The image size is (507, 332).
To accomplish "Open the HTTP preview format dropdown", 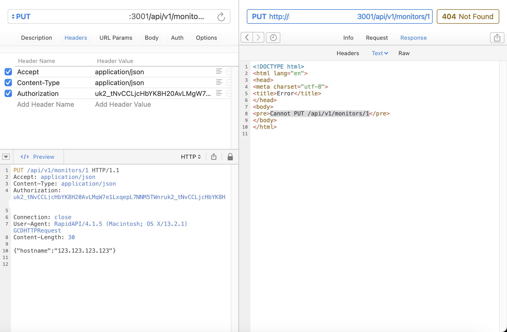I will [191, 156].
